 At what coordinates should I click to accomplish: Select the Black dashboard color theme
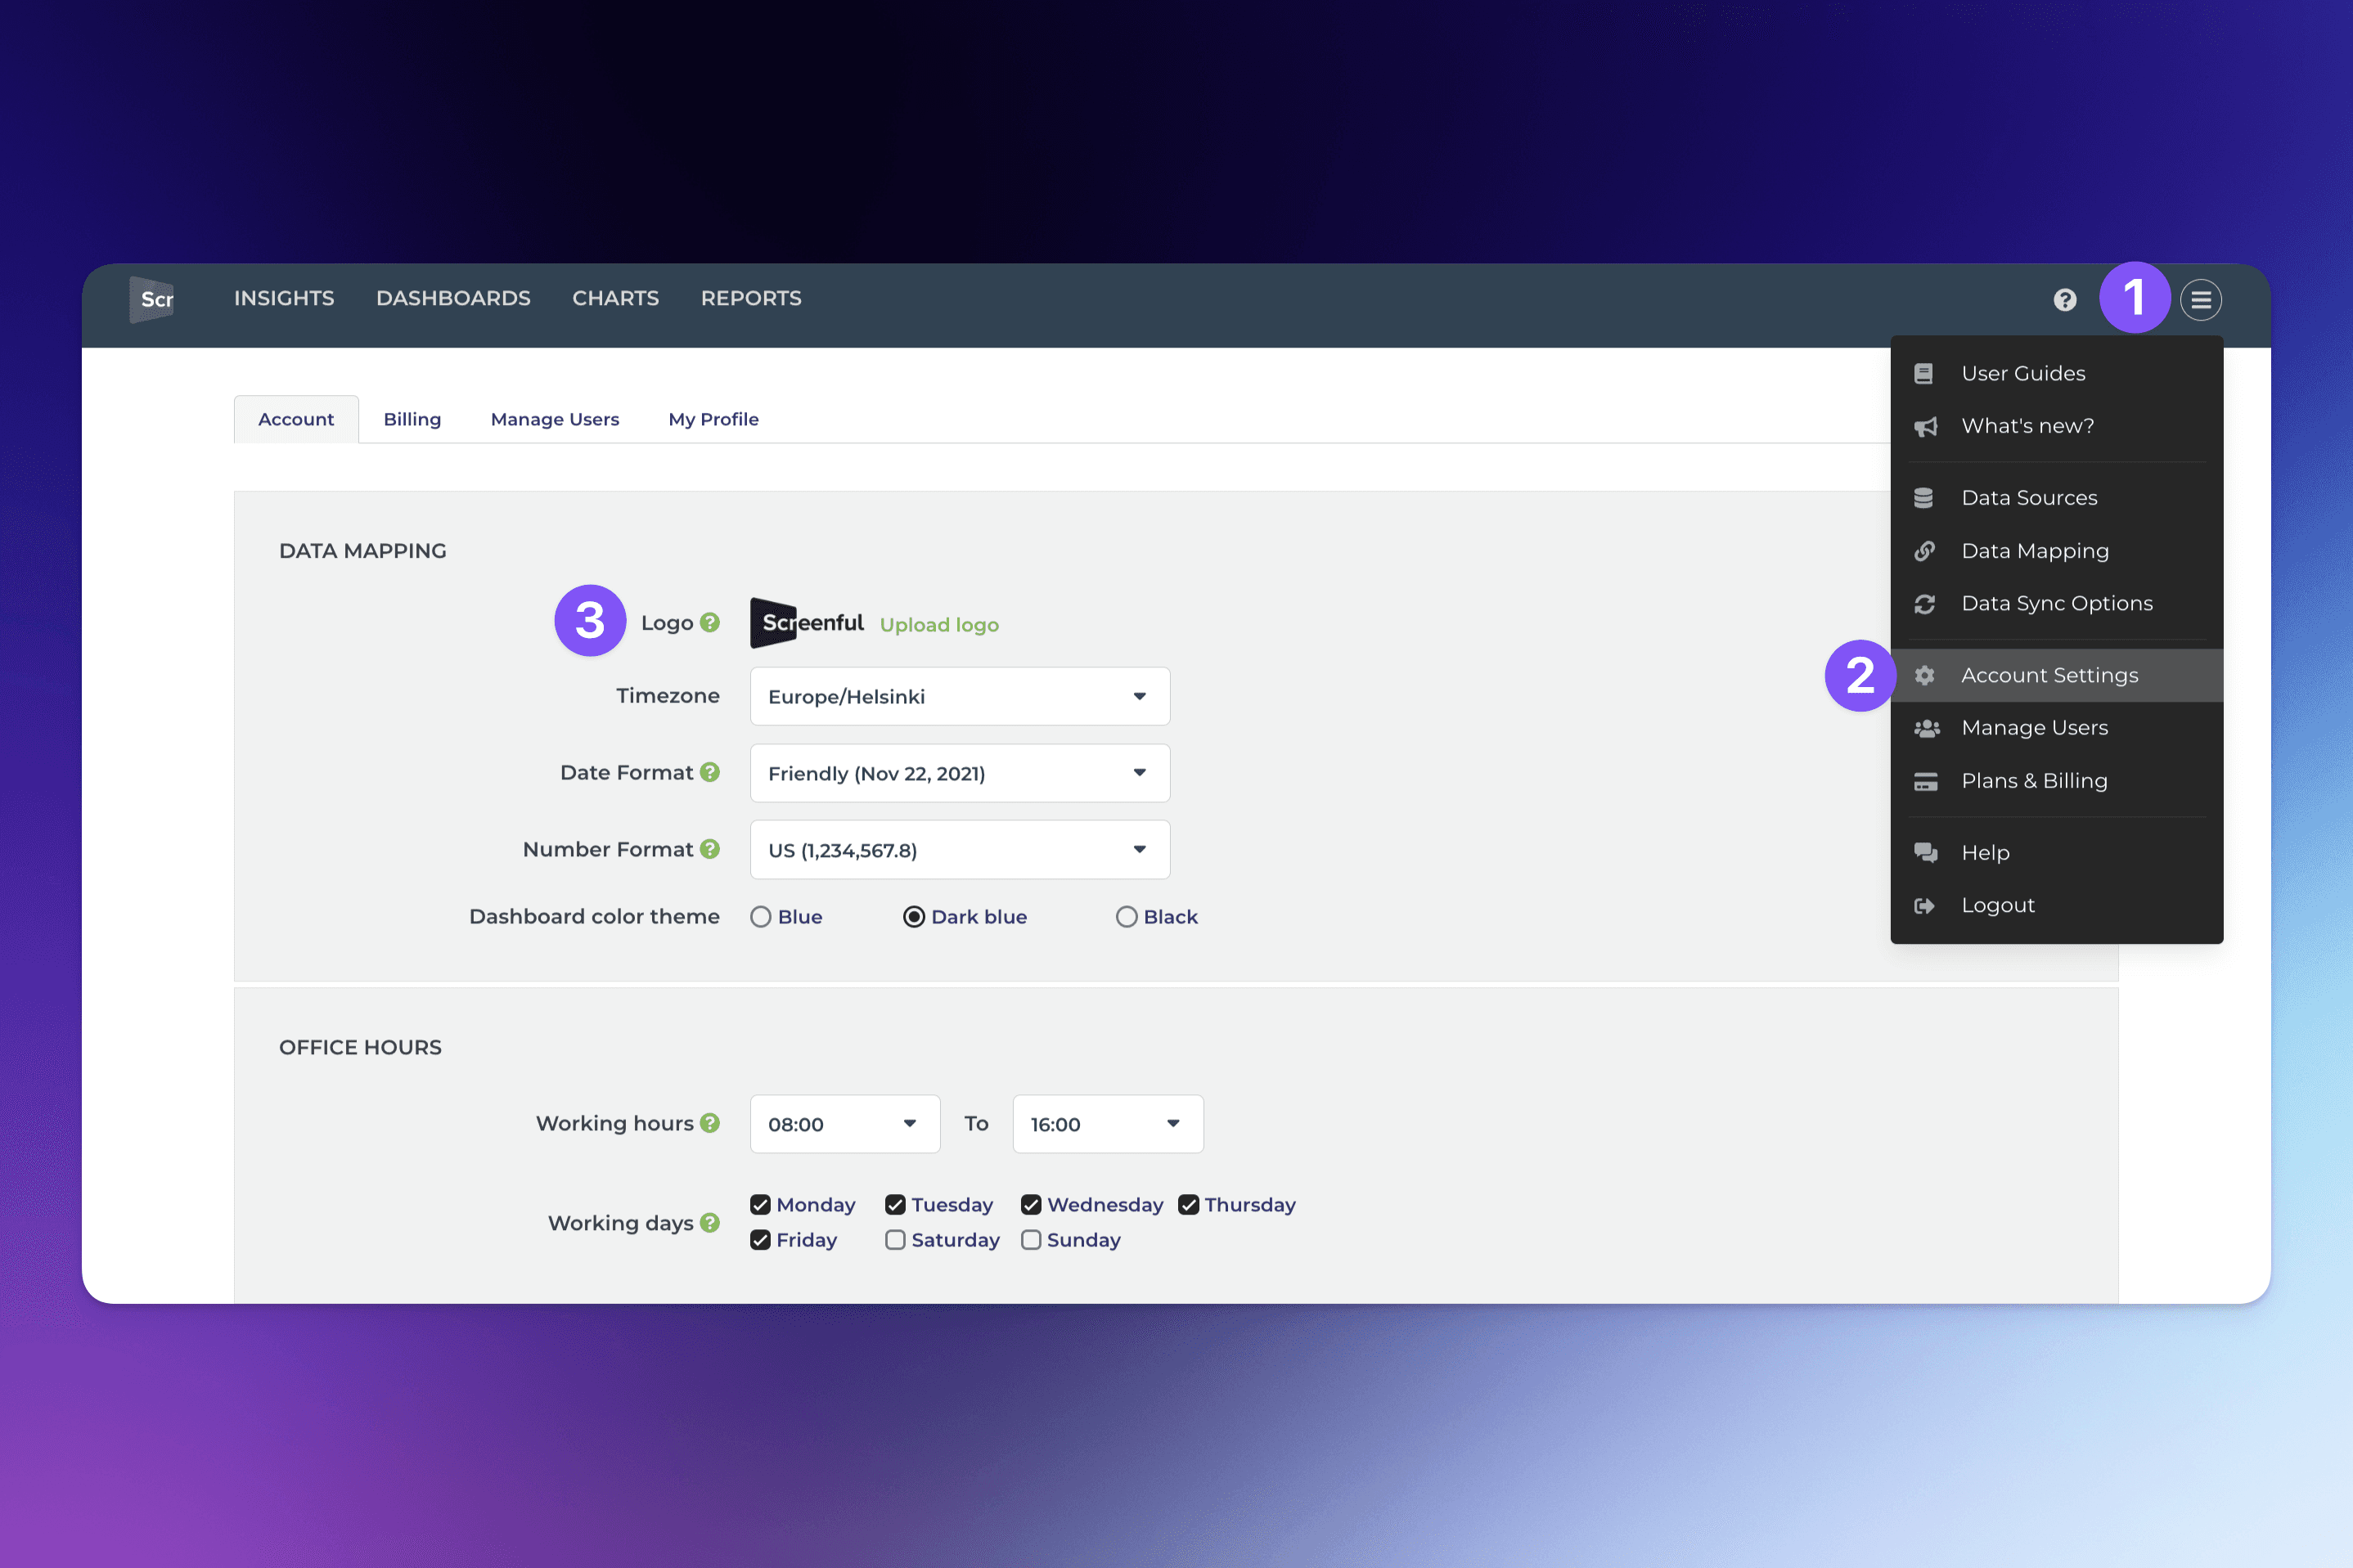coord(1126,917)
